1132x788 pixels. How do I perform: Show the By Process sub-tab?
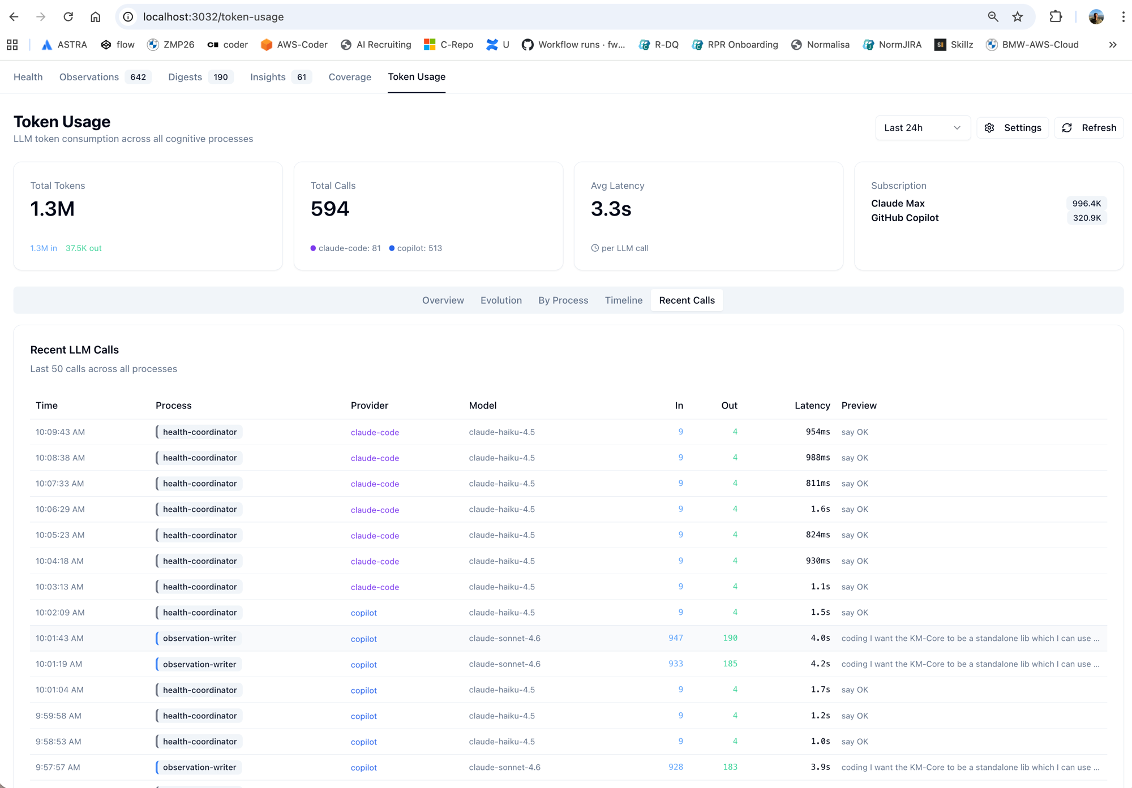click(563, 300)
